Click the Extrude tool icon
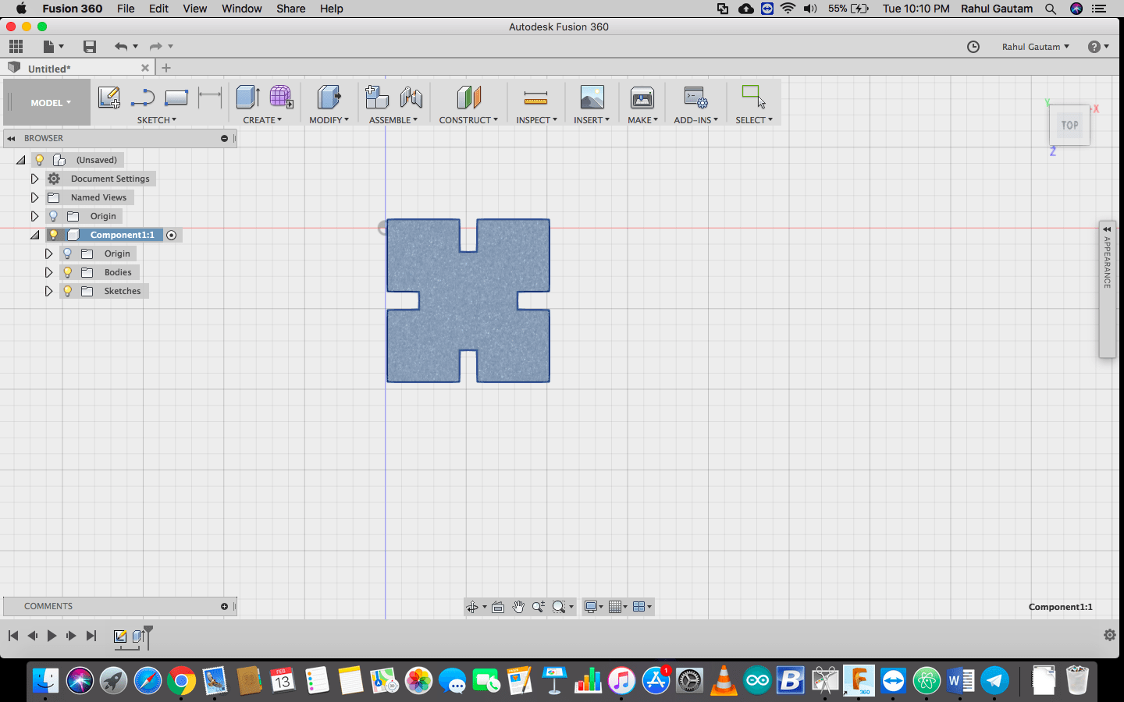Viewport: 1124px width, 702px height. pos(247,97)
